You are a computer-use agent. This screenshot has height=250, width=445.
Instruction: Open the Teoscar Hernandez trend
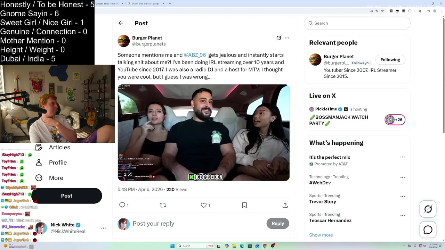coord(330,220)
